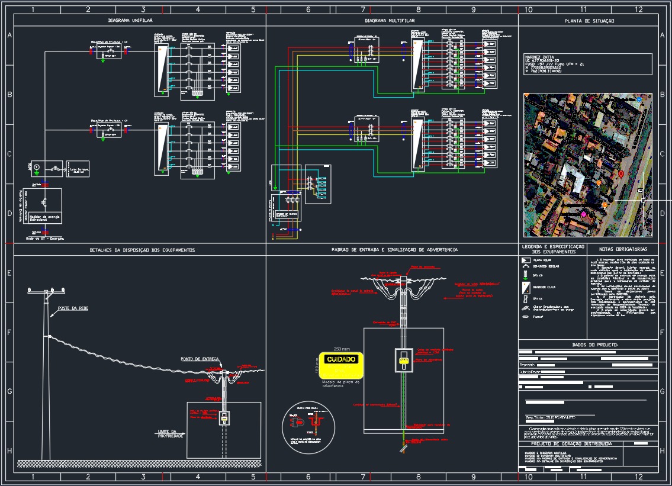The width and height of the screenshot is (672, 486).
Task: Click the fuse legend symbol
Action: tap(525, 317)
